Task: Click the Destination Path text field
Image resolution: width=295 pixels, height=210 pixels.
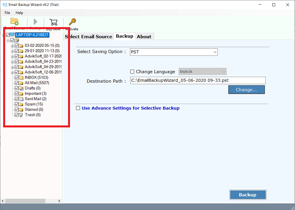Action: point(198,81)
